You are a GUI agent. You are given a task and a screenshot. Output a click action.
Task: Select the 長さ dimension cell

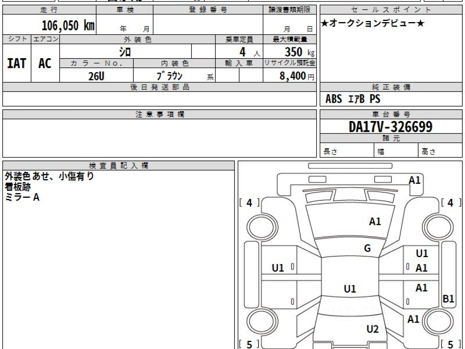coord(347,150)
